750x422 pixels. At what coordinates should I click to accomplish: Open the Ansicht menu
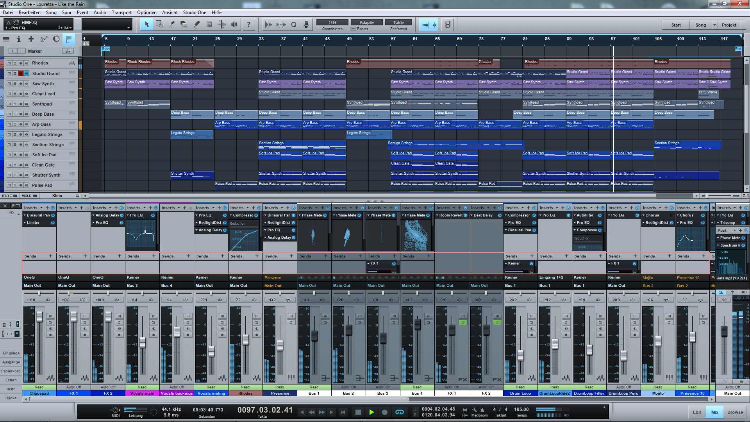pyautogui.click(x=170, y=13)
